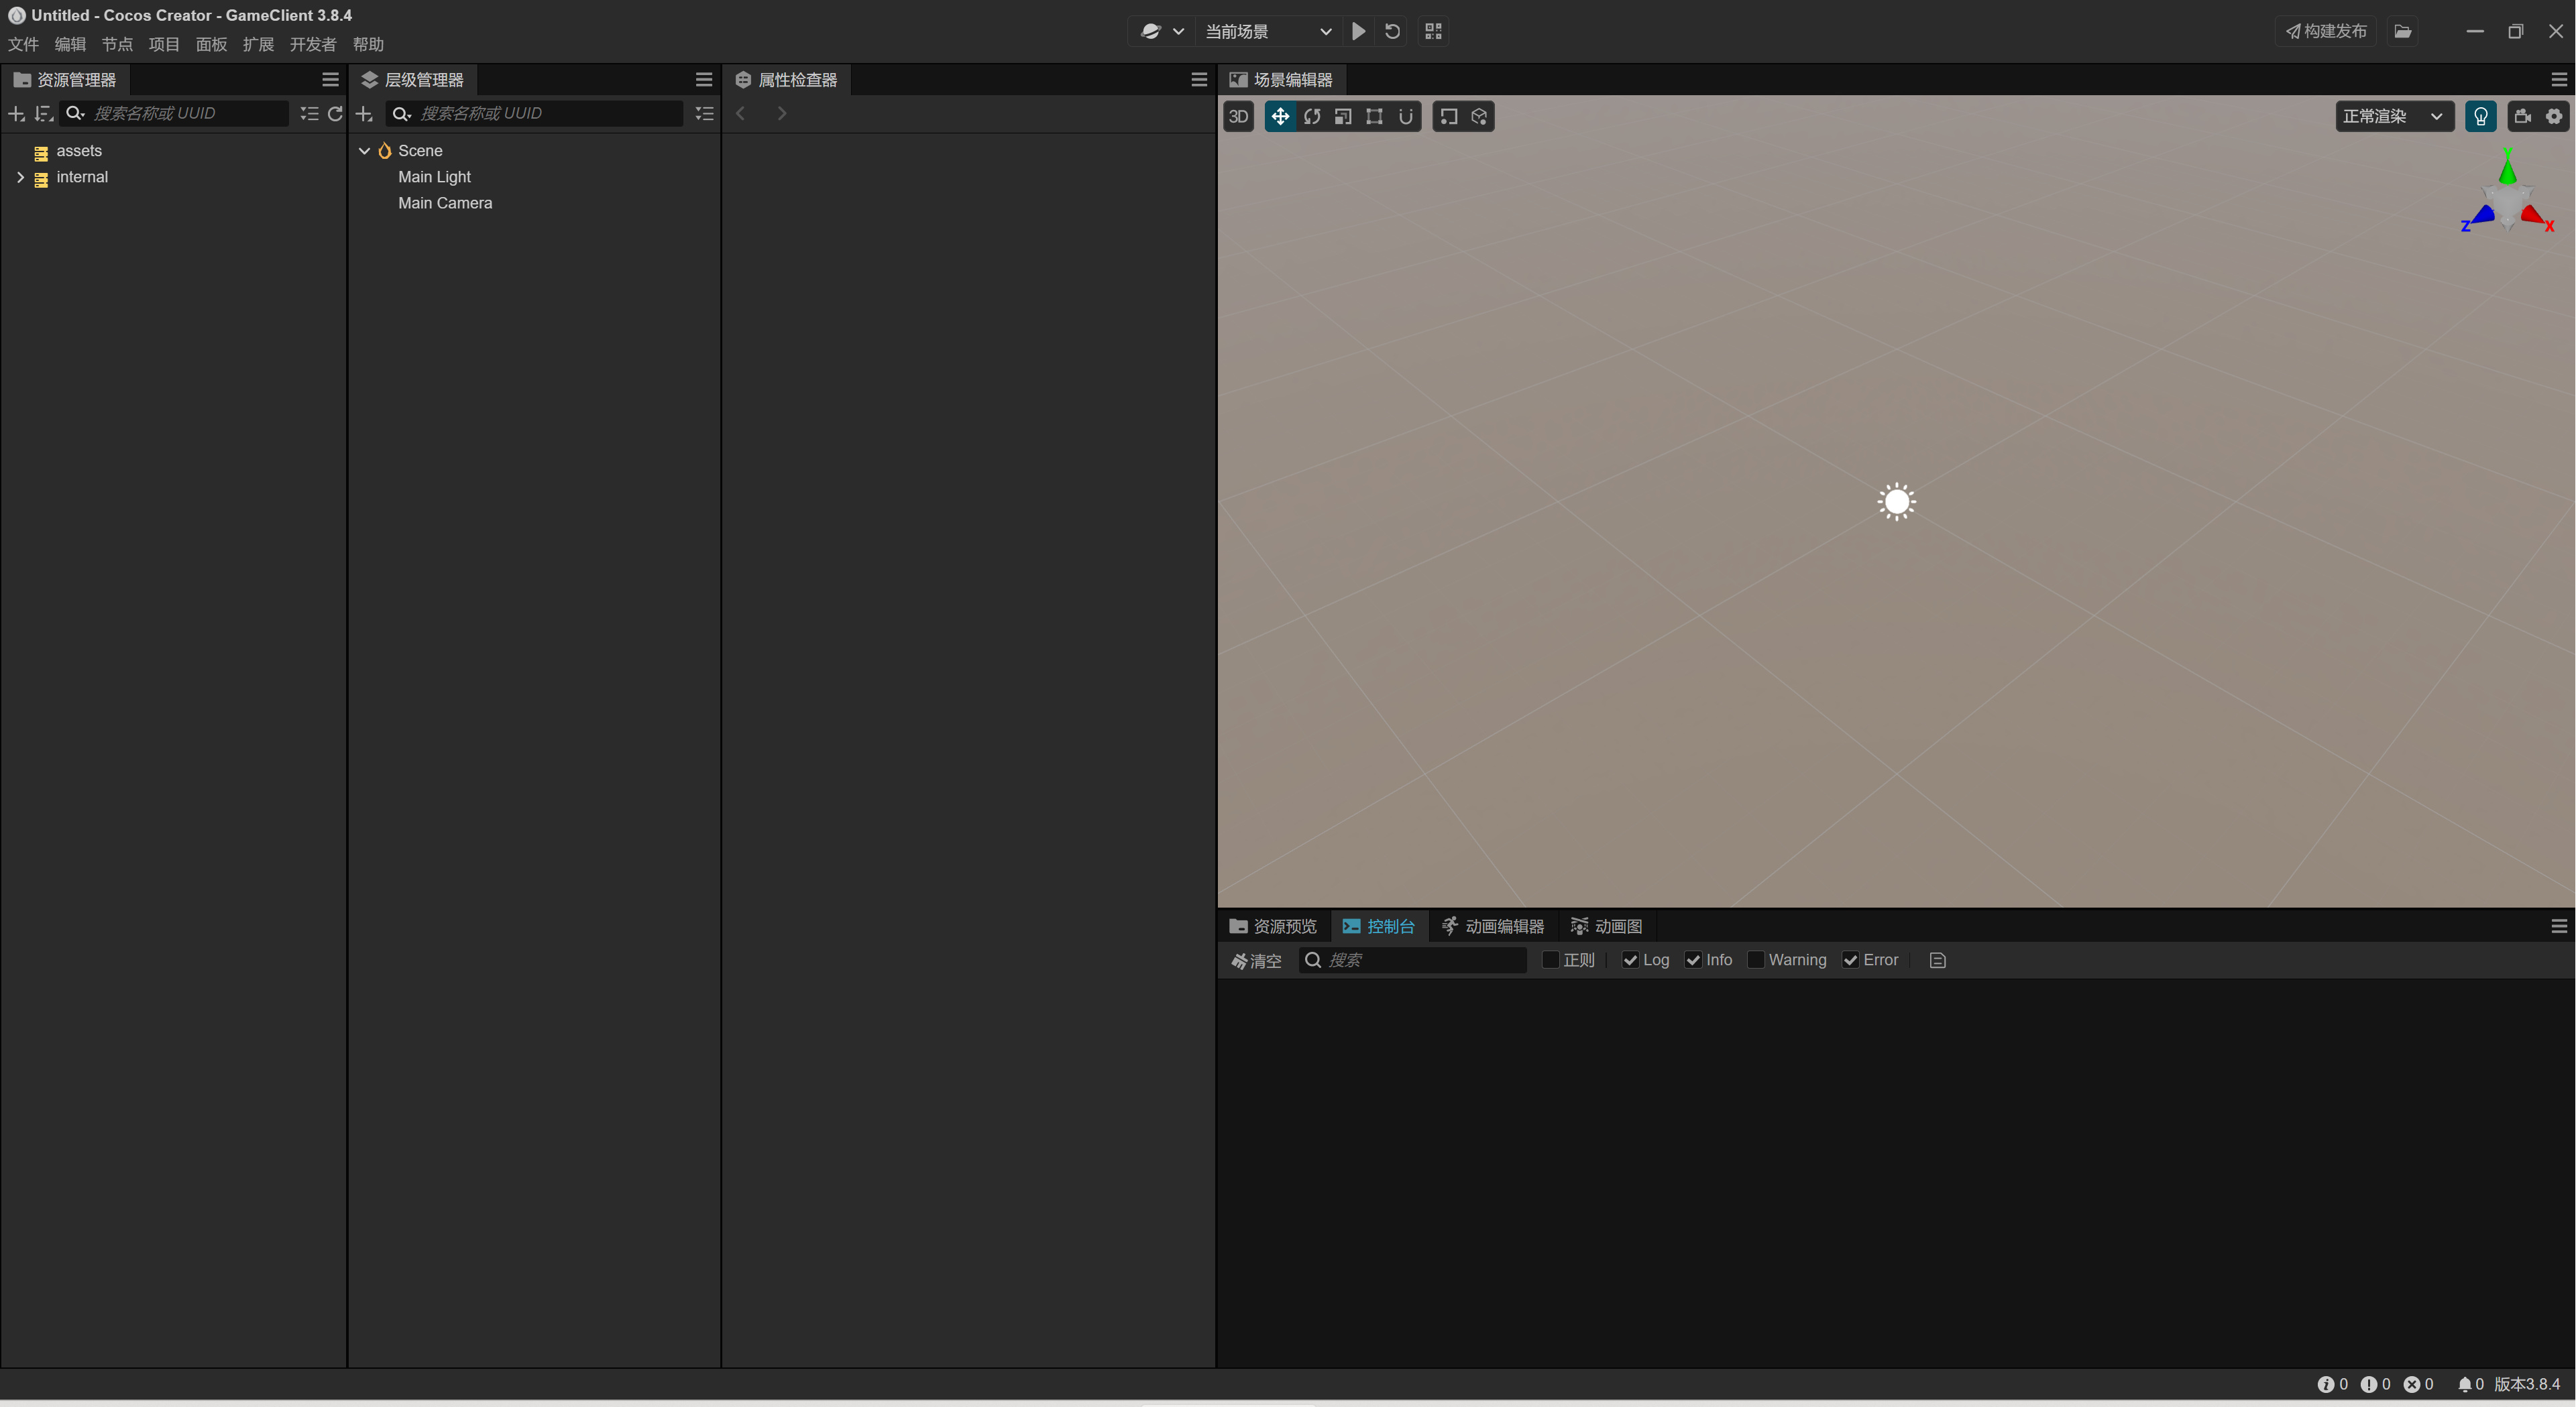This screenshot has height=1407, width=2576.
Task: Click the refresh preview icon
Action: (1392, 32)
